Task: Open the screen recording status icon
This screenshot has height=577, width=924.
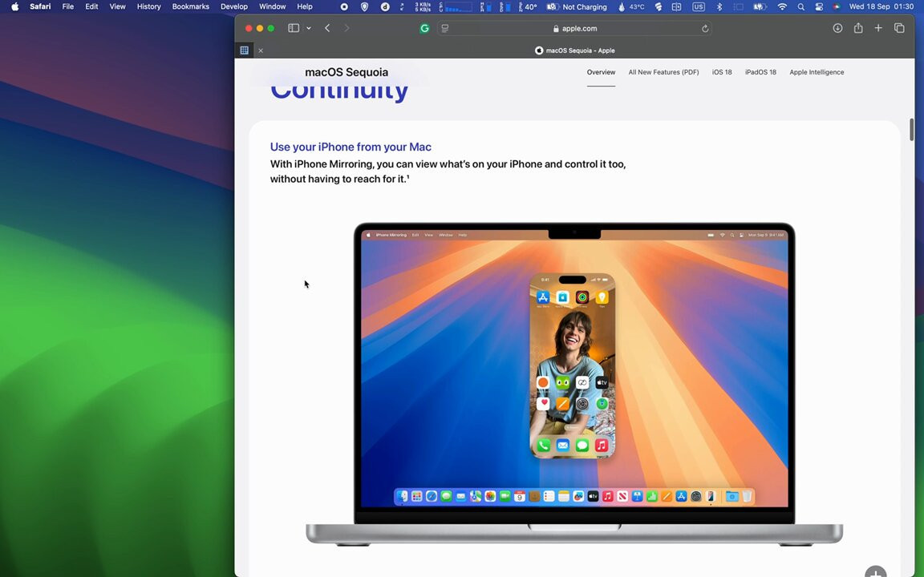Action: (x=344, y=7)
